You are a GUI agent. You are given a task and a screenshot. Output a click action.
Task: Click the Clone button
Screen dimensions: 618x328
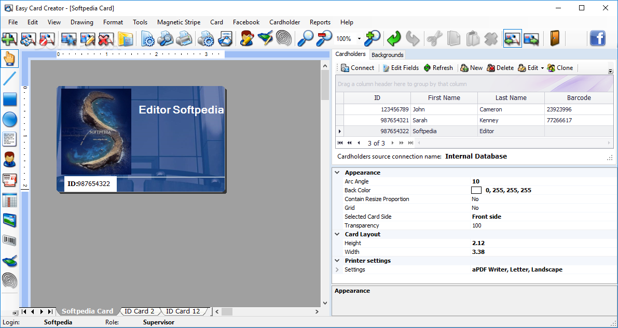[560, 68]
